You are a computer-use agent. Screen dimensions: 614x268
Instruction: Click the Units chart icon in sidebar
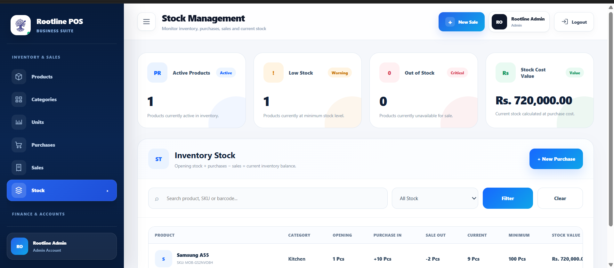(19, 122)
